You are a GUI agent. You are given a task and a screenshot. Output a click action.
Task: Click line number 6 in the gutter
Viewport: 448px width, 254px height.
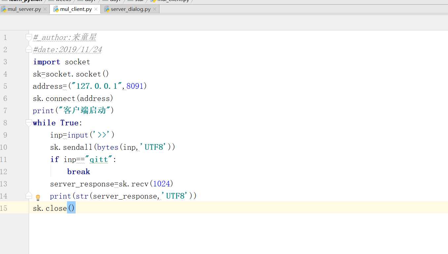click(x=5, y=98)
